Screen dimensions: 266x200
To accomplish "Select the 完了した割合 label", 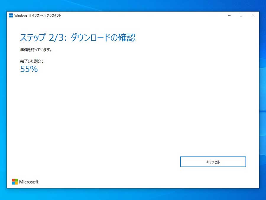I will 30,61.
